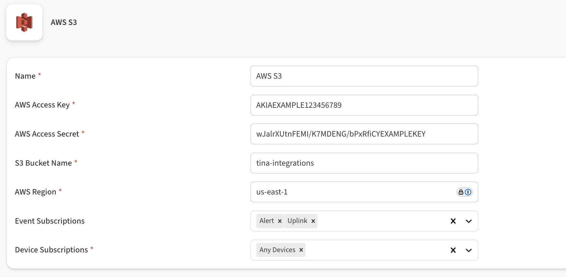Clear all Device Subscriptions selections
This screenshot has width=566, height=277.
pyautogui.click(x=453, y=250)
